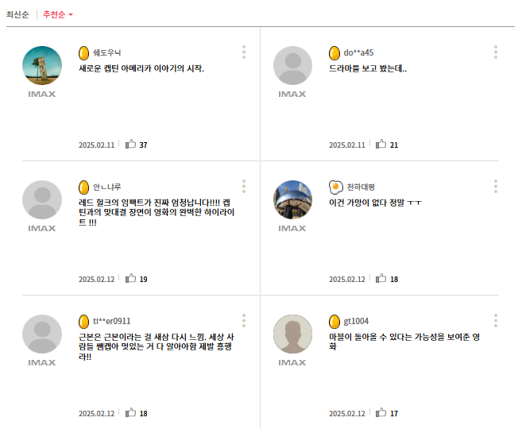
Task: Click the username tl**er0911
Action: (111, 322)
